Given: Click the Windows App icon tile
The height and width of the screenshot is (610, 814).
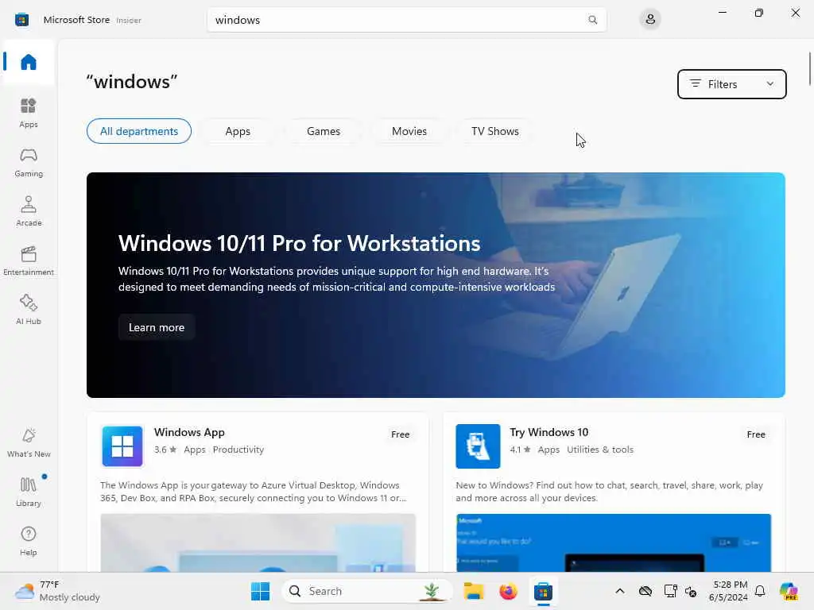Looking at the screenshot, I should click(122, 446).
